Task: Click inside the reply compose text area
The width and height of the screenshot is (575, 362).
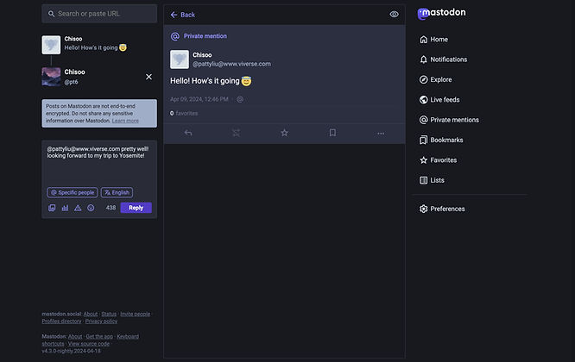Action: click(99, 163)
